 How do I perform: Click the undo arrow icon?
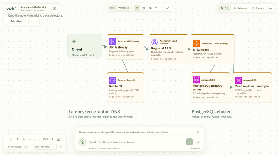click(156, 8)
